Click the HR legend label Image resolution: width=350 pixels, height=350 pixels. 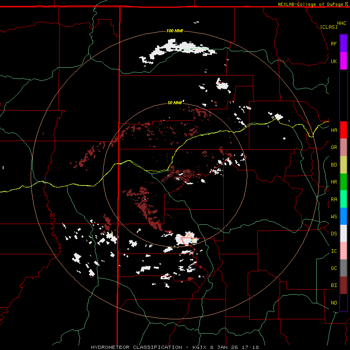coord(334,182)
